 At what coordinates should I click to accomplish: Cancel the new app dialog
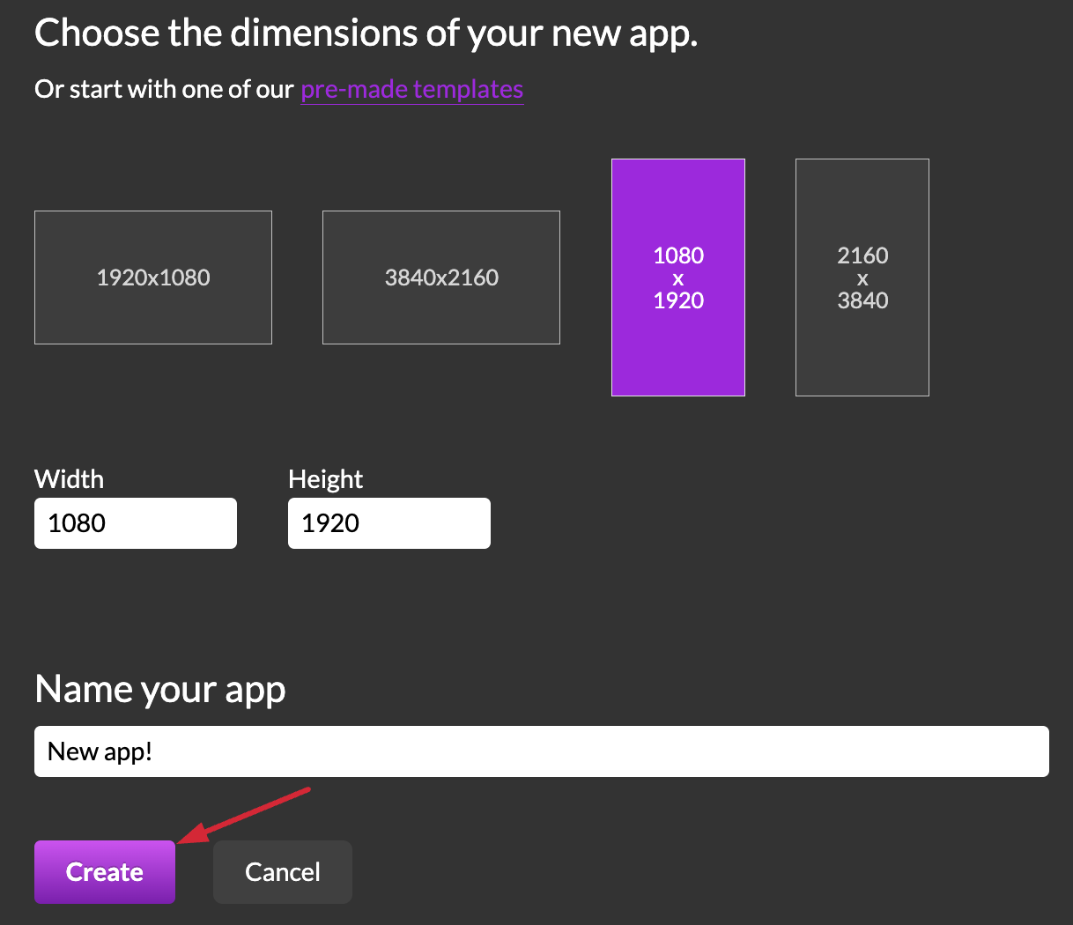pos(283,872)
